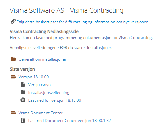Click the Vennligst les veiledningene notice text

61,48
